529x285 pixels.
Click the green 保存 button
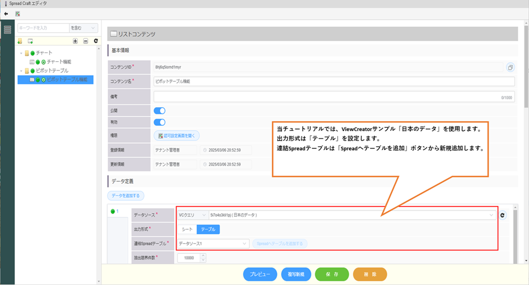332,274
